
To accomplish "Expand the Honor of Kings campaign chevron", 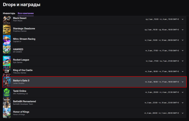I will click(x=183, y=113).
